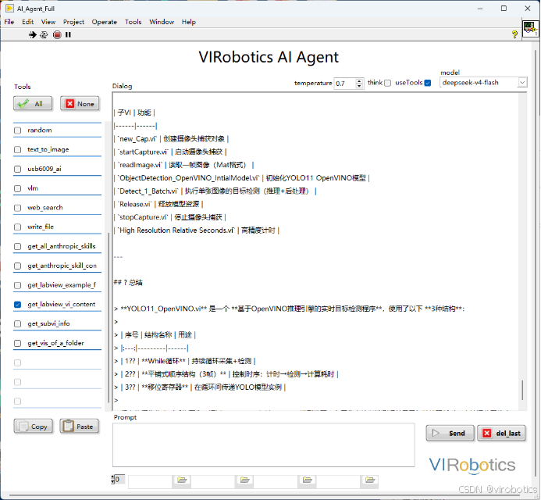
Task: Click the 'Detect_1_Batch.vi' line
Action: point(215,191)
